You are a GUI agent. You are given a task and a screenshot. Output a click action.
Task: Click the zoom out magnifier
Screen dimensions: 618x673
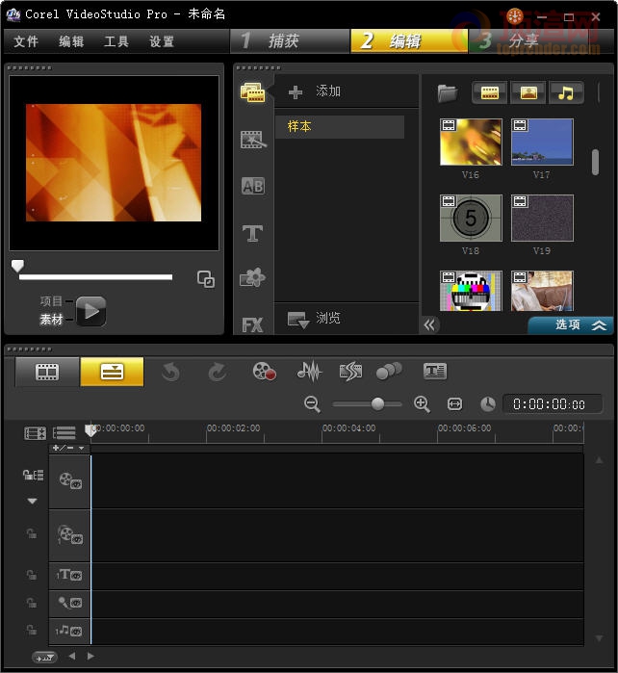(312, 404)
